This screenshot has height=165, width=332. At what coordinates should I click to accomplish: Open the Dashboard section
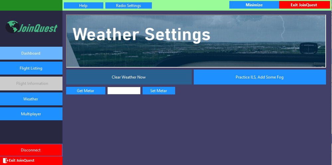pos(31,53)
